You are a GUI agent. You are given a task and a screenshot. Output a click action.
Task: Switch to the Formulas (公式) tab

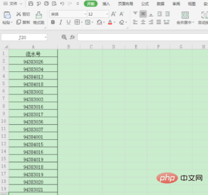click(x=145, y=4)
